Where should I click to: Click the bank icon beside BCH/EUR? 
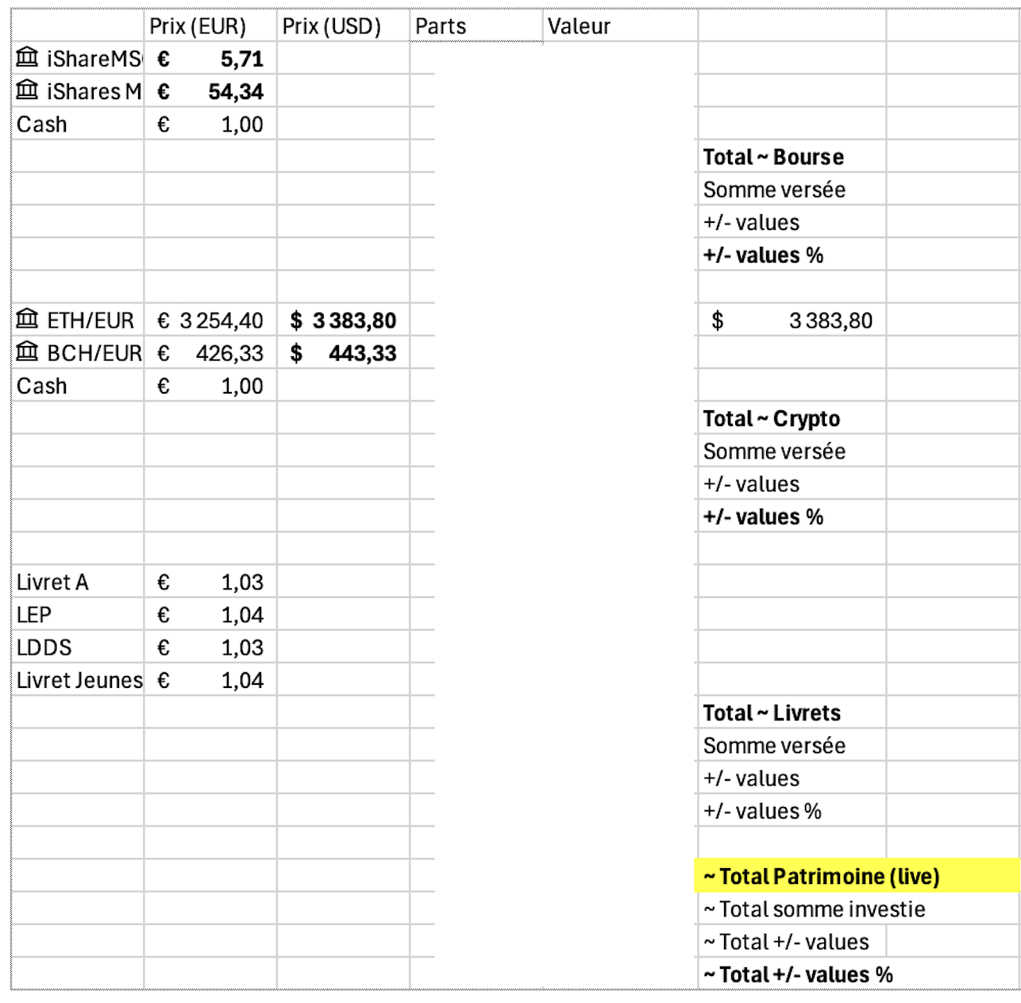pyautogui.click(x=27, y=352)
